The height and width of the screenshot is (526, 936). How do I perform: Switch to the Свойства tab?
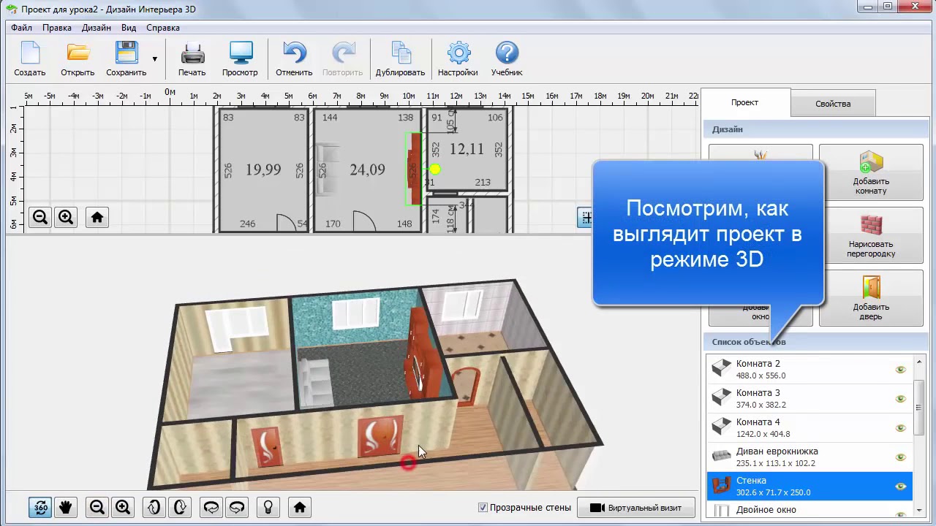tap(833, 104)
